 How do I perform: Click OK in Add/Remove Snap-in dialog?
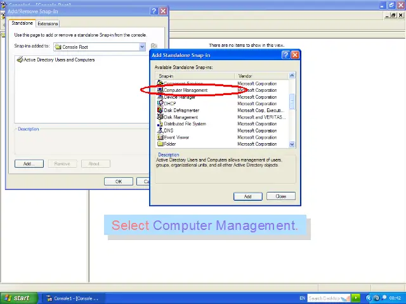pyautogui.click(x=118, y=182)
